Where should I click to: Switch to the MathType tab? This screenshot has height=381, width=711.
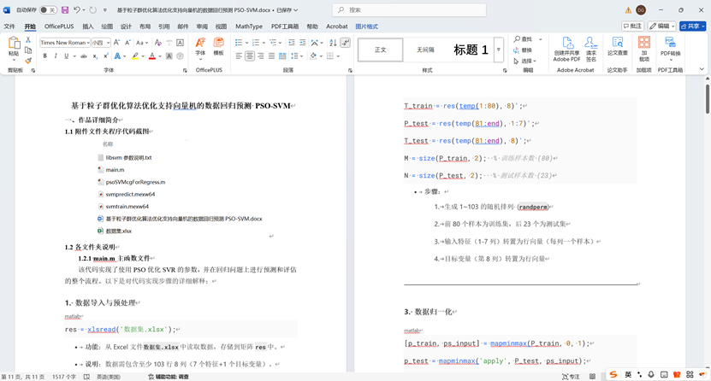pos(249,26)
